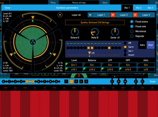Click the C knob on the blue bar
158x117 pixels.
pos(143,81)
